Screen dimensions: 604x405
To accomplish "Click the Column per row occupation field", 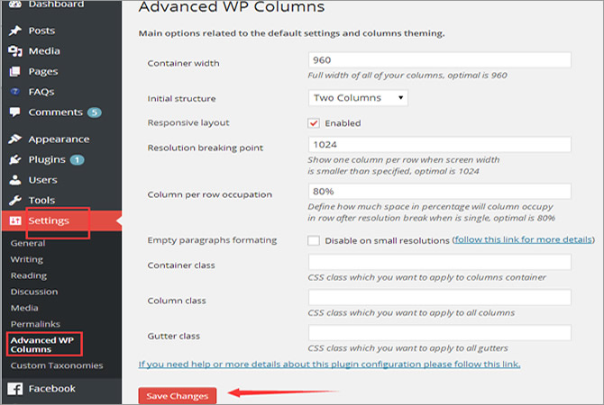I will 440,191.
